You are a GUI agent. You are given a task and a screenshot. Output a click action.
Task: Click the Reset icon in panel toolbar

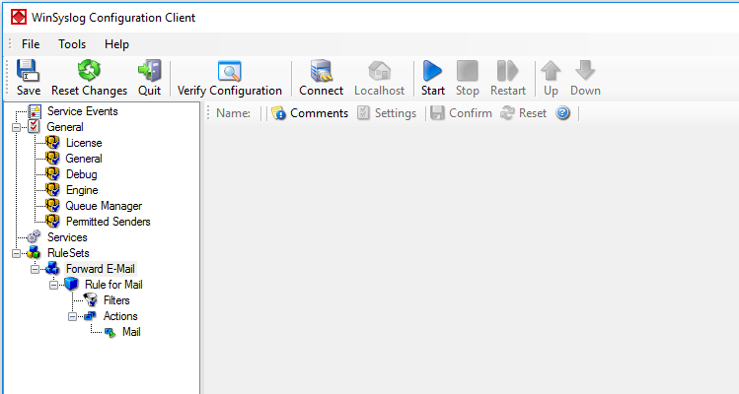[x=507, y=113]
